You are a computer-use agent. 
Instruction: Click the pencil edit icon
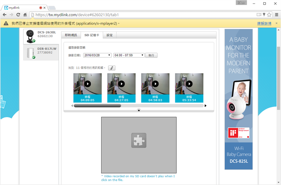pyautogui.click(x=112, y=68)
